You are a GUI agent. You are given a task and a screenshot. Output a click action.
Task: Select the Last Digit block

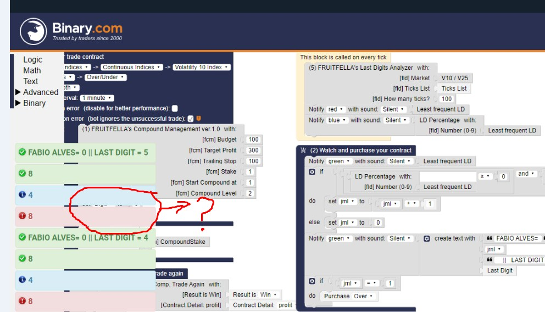[x=500, y=270]
